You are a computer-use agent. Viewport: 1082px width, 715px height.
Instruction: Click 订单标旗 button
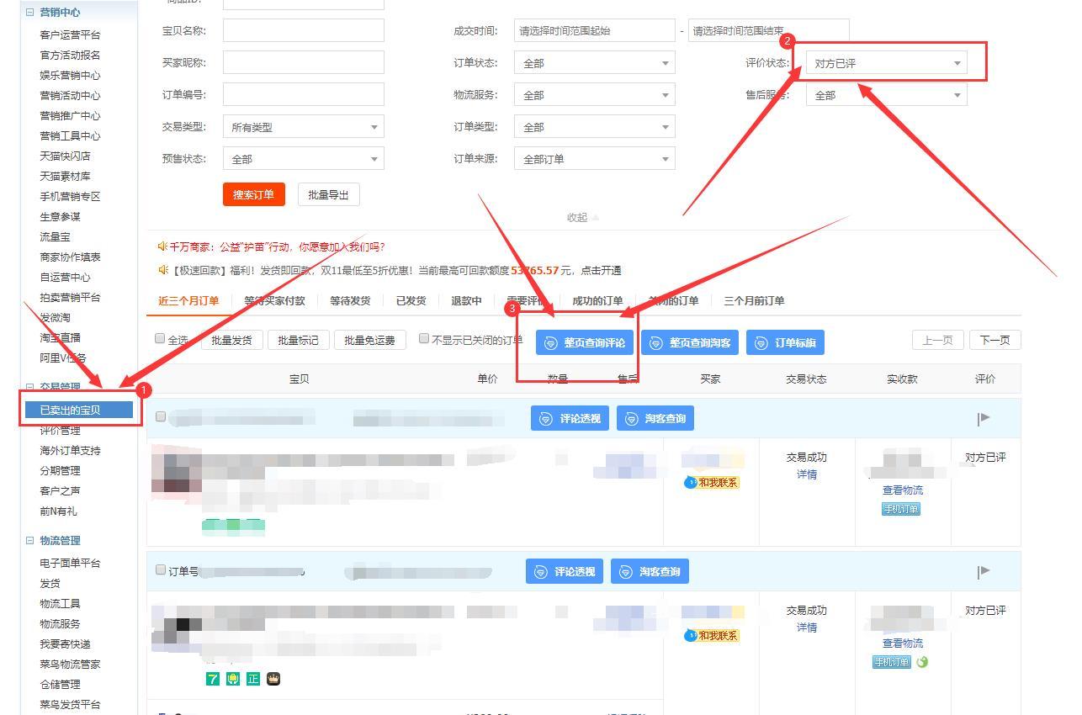(785, 342)
